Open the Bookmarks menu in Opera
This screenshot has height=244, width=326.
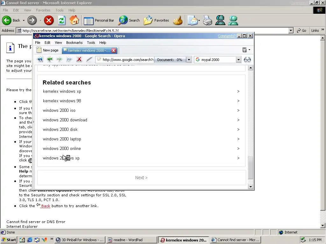pyautogui.click(x=74, y=43)
